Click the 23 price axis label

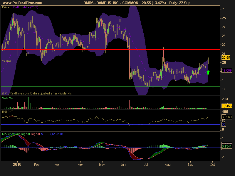tap(224, 36)
